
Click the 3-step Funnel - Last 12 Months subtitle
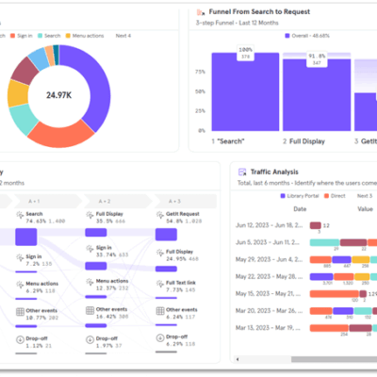pos(238,23)
